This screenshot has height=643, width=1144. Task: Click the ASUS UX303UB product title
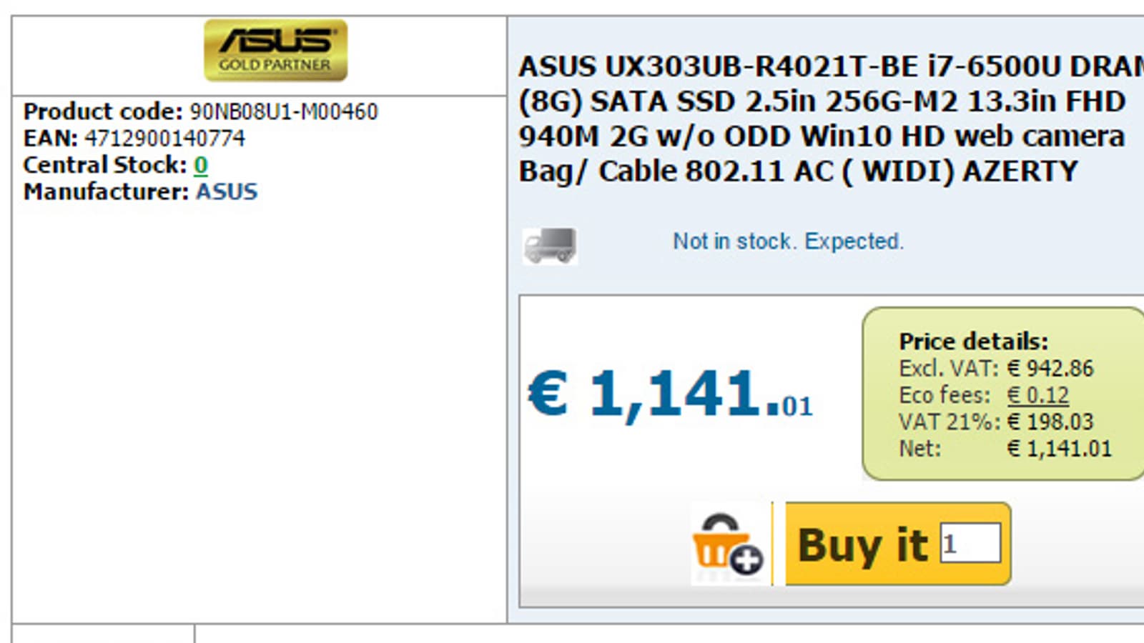(x=822, y=119)
